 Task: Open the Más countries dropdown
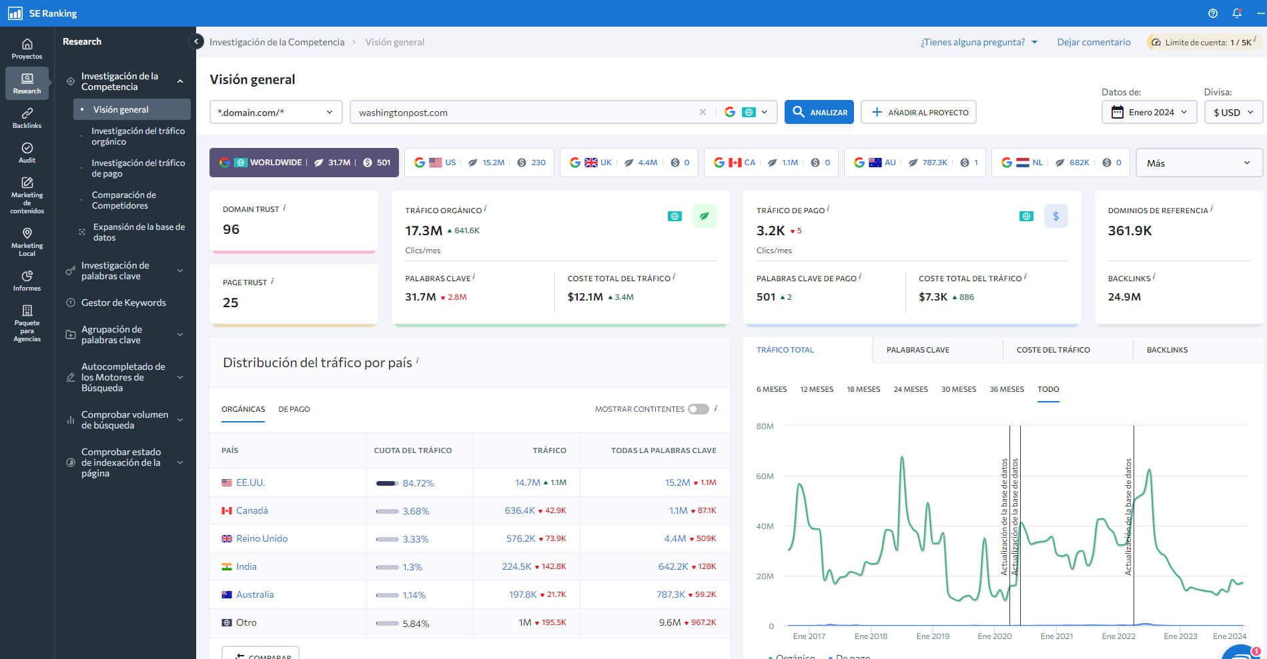[x=1199, y=163]
